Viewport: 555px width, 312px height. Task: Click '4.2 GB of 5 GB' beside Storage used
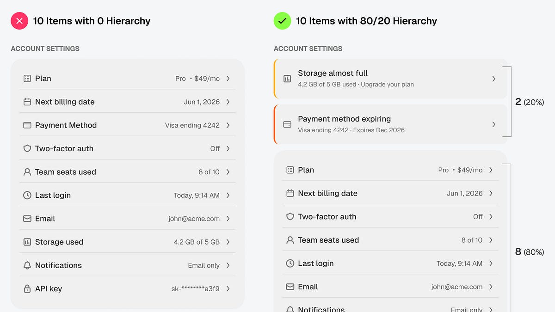click(197, 242)
